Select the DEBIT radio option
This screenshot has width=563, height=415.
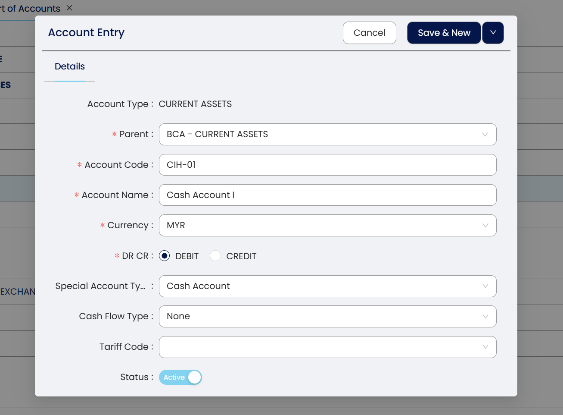click(x=164, y=256)
